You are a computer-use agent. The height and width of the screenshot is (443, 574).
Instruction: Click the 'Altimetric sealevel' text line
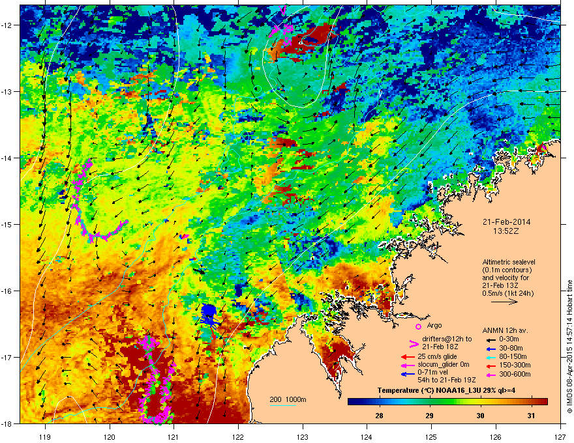click(x=509, y=262)
